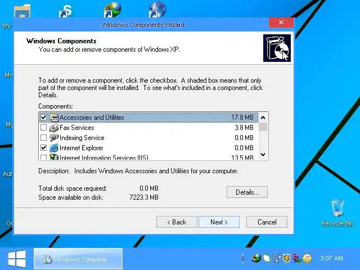Open the top-left folder desktop icon

click(22, 11)
